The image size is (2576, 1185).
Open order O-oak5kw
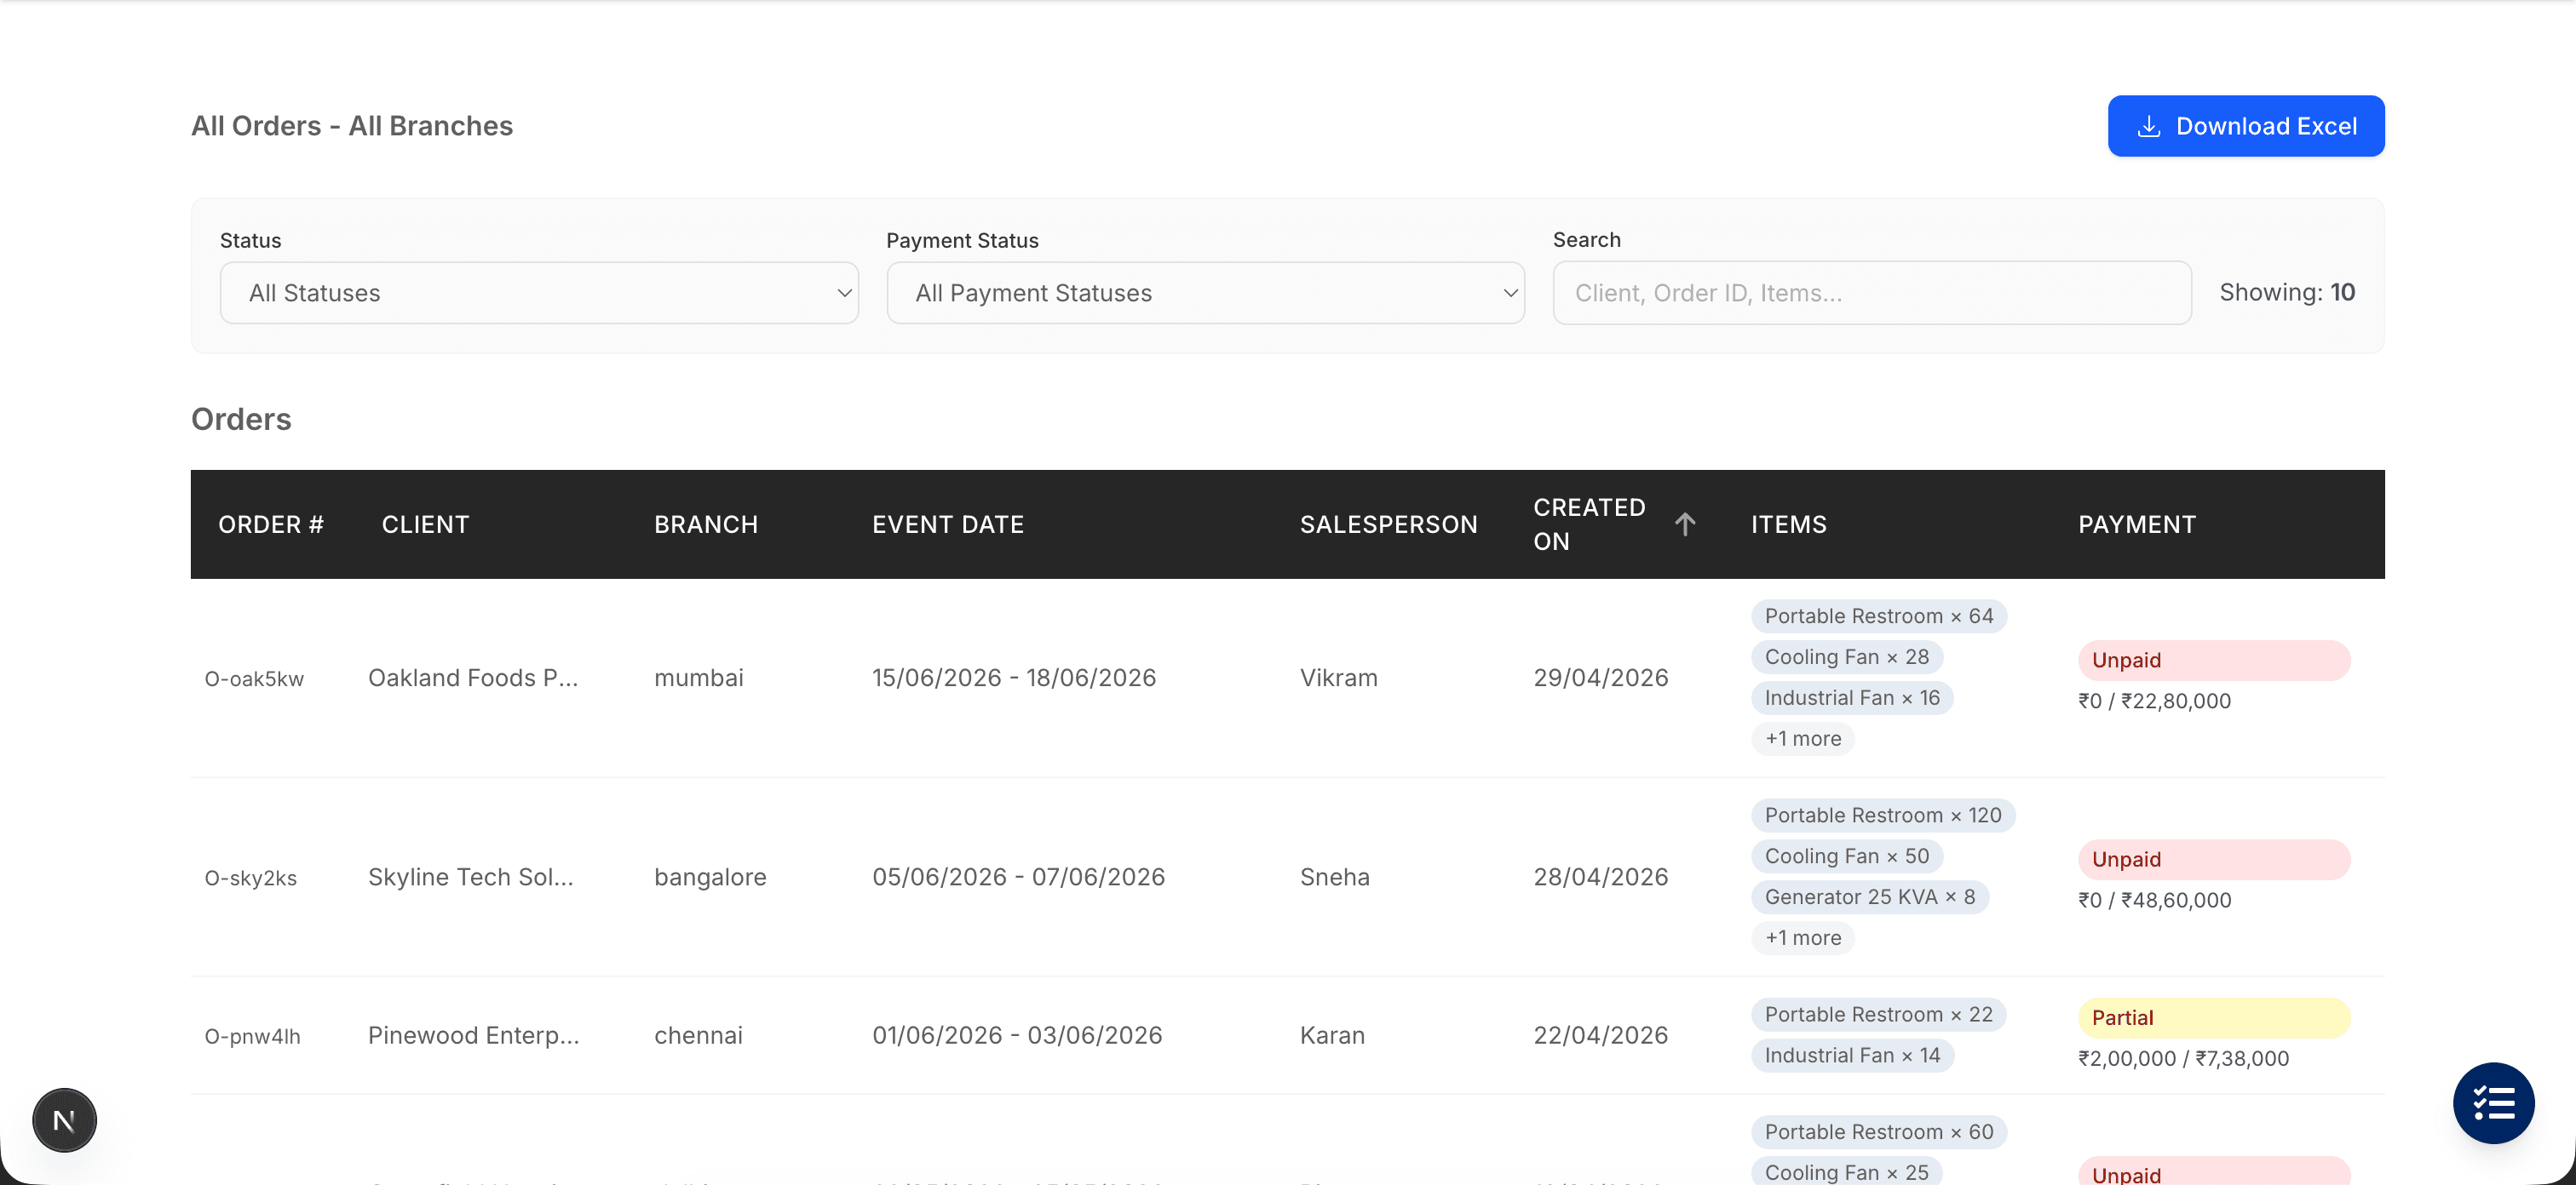pyautogui.click(x=254, y=679)
